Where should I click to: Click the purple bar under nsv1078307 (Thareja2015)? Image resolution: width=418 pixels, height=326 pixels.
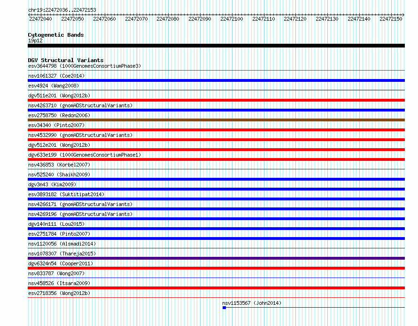pos(216,258)
